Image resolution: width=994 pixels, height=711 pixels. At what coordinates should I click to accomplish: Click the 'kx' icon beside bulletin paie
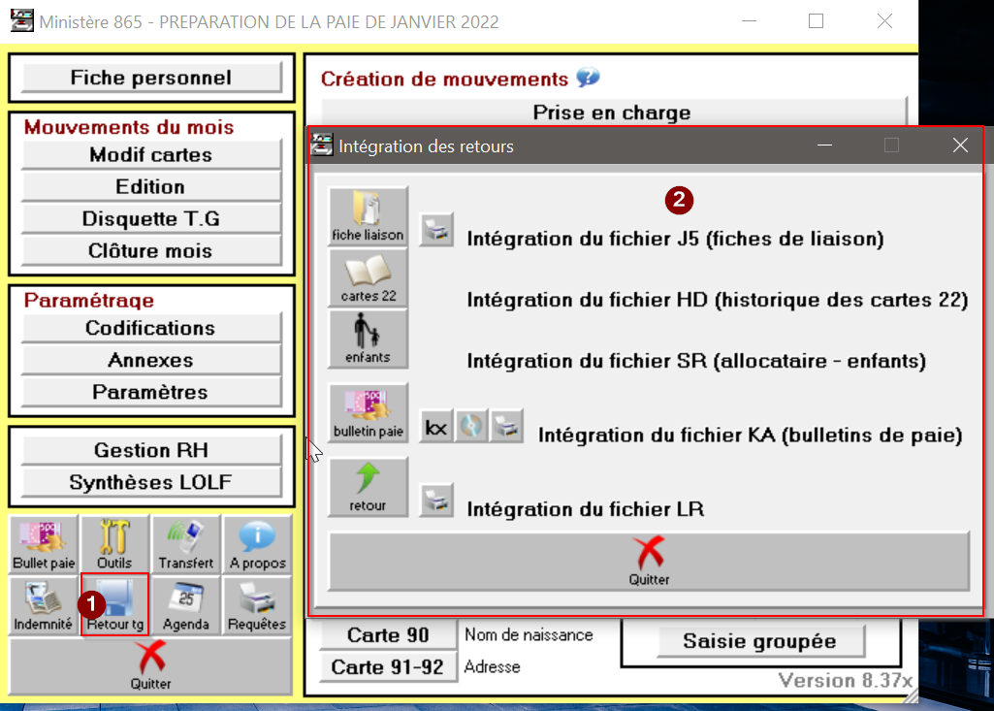point(437,427)
